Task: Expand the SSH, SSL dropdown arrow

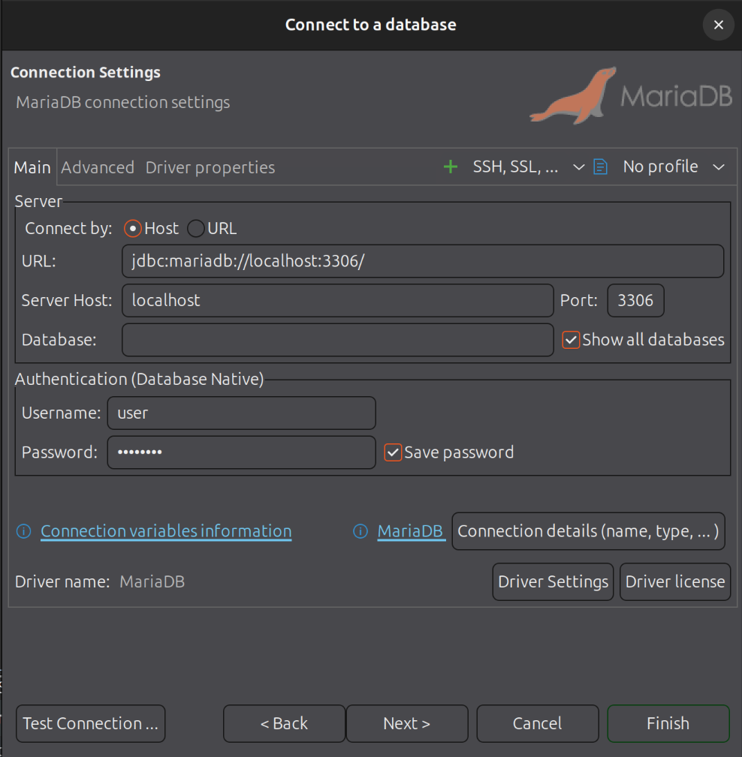Action: click(578, 167)
